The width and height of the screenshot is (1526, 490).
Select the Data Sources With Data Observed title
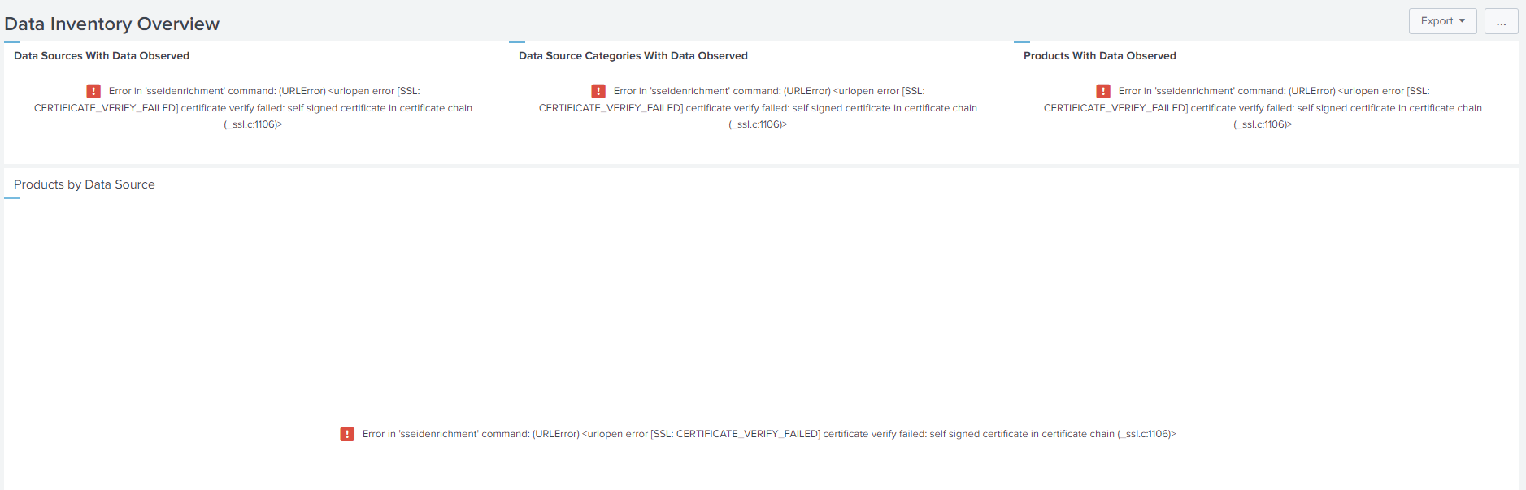tap(102, 55)
